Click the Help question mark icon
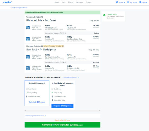Viewport: 149px width, 131px height. coord(140,2)
